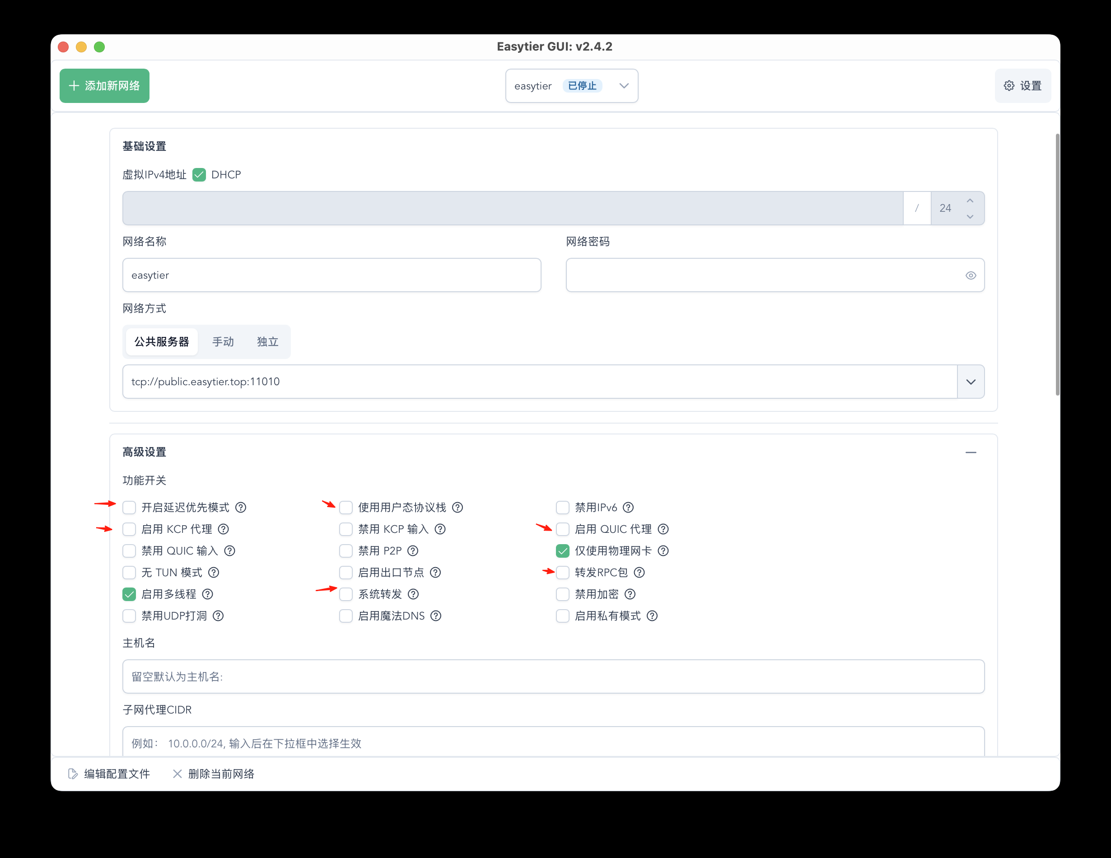Click help icon next to 启用 KCP 代理
This screenshot has width=1111, height=858.
[x=223, y=529]
